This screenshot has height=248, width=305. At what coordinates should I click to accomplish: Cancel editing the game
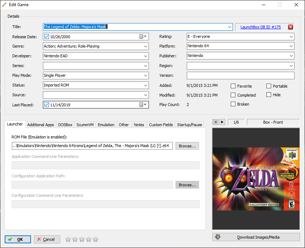click(x=47, y=239)
